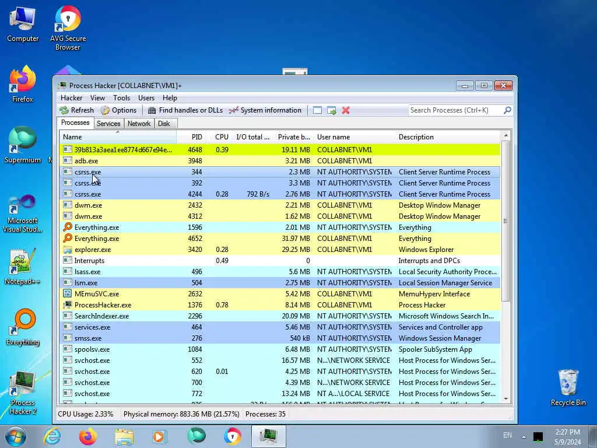Screen dimensions: 597x448
Task: Select the services.exe process
Action: click(280, 327)
